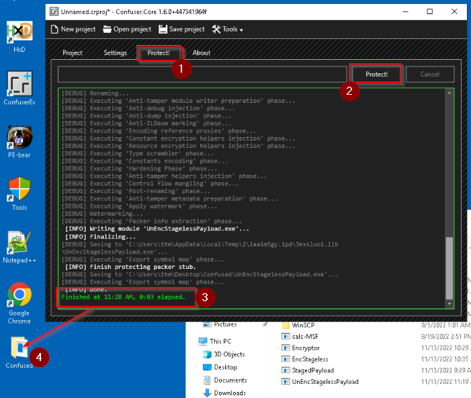Click log line 'Finish protecting packer stub.'
The width and height of the screenshot is (471, 398).
[130, 267]
